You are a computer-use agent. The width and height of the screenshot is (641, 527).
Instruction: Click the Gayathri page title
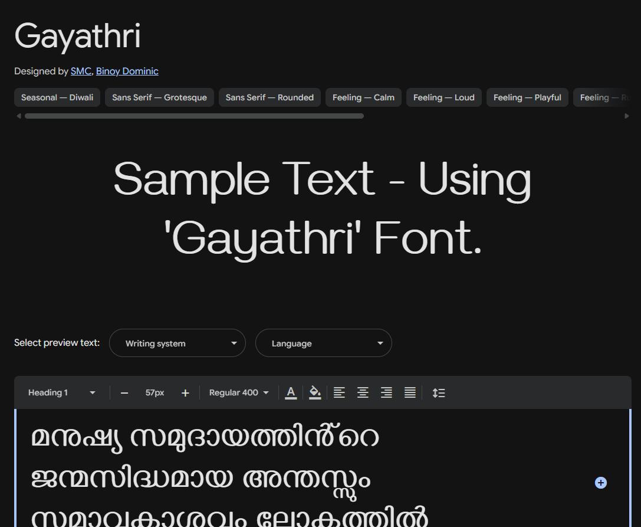point(78,37)
